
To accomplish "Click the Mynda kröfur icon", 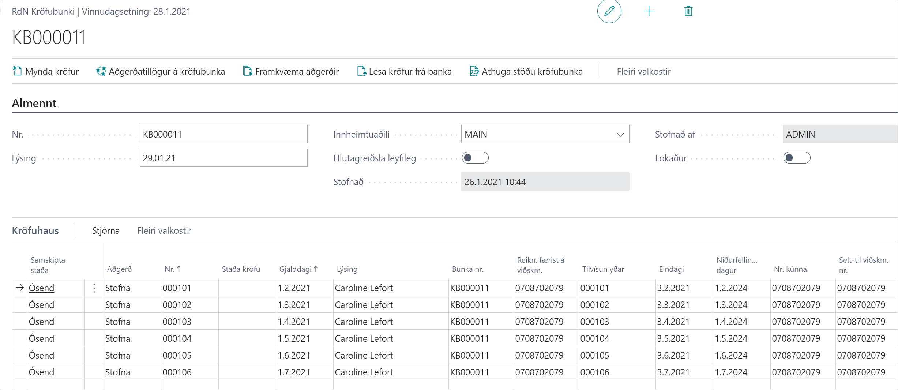I will click(x=17, y=71).
